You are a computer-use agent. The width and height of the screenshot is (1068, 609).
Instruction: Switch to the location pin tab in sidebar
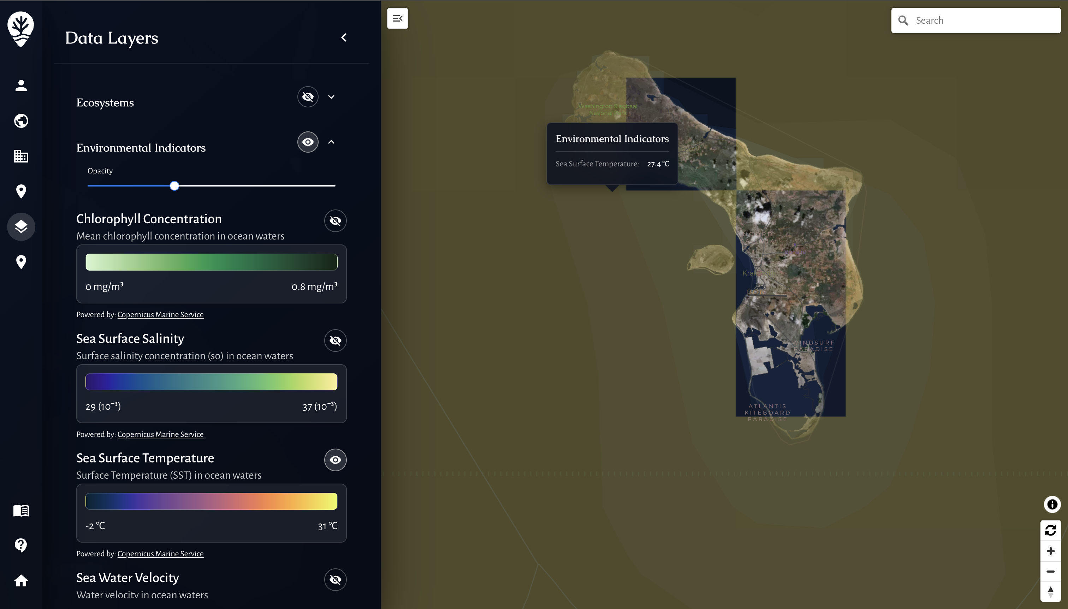pyautogui.click(x=21, y=191)
